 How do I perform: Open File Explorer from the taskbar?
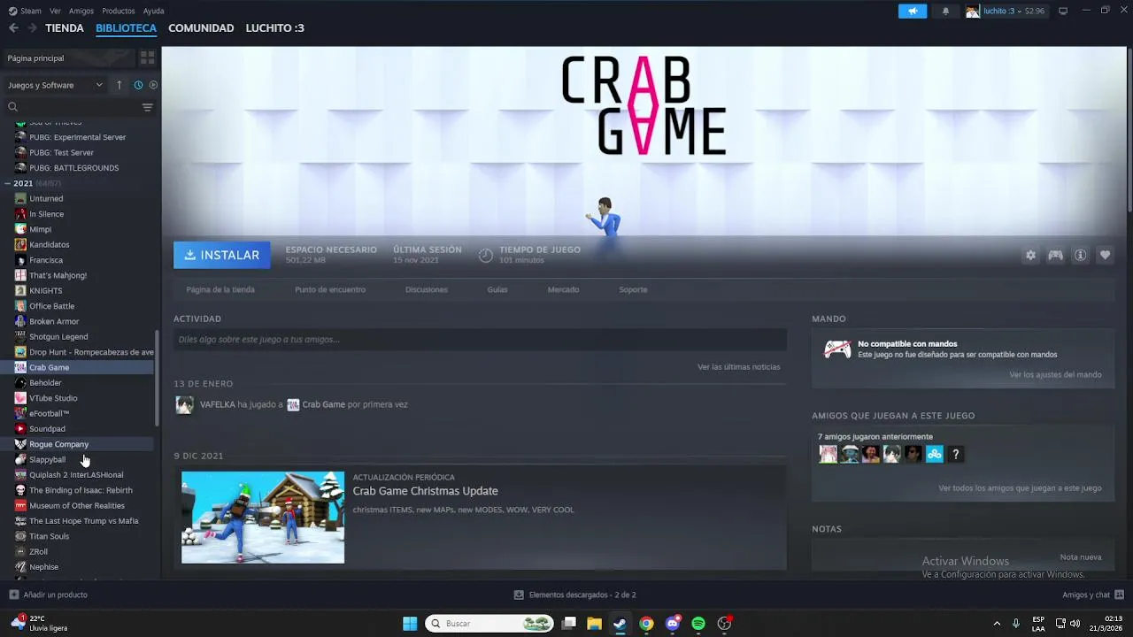point(595,624)
